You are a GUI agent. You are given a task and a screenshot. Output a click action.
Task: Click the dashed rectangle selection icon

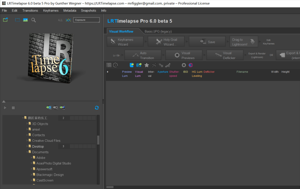(x=17, y=20)
